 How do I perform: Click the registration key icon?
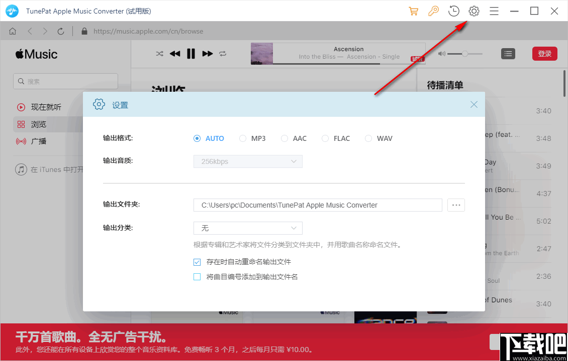pyautogui.click(x=433, y=11)
